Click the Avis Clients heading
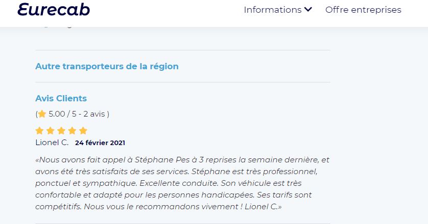The width and height of the screenshot is (428, 224). (x=61, y=98)
